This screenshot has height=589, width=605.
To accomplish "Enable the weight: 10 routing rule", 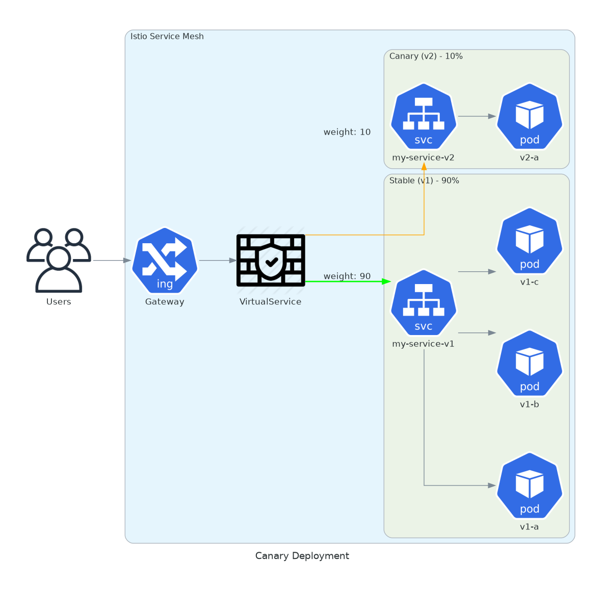I will 347,132.
